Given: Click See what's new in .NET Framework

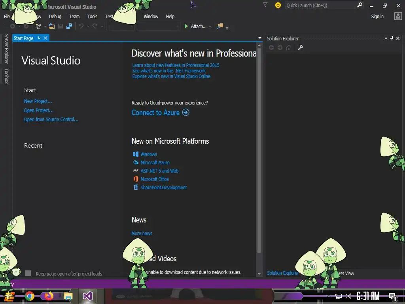Looking at the screenshot, I should (169, 70).
